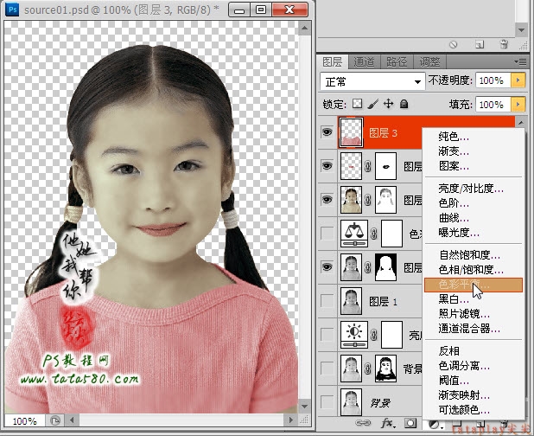The image size is (534, 436).
Task: Click the balance scale adjustment layer icon
Action: point(354,234)
